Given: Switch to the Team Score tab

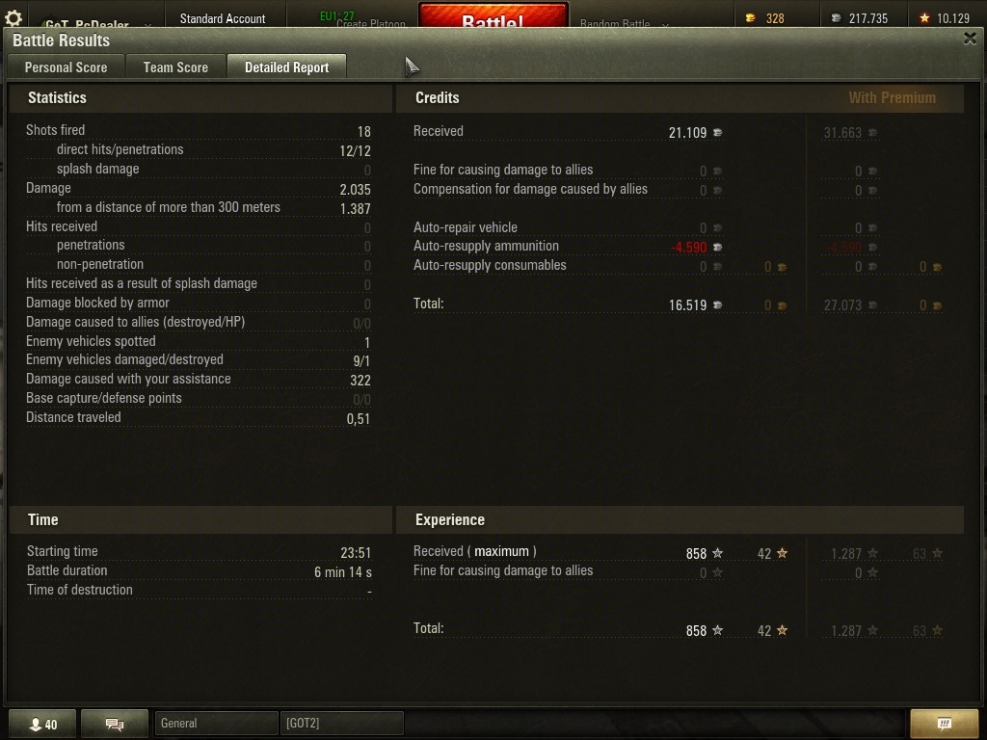Looking at the screenshot, I should pyautogui.click(x=175, y=67).
